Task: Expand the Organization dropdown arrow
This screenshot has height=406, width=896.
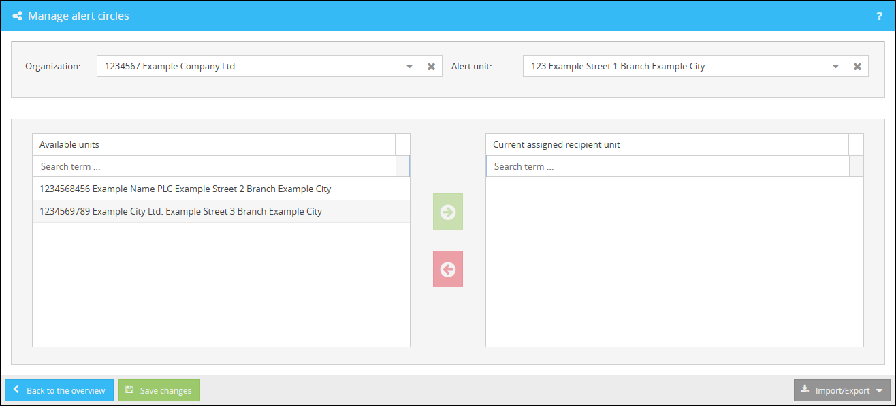Action: point(409,67)
